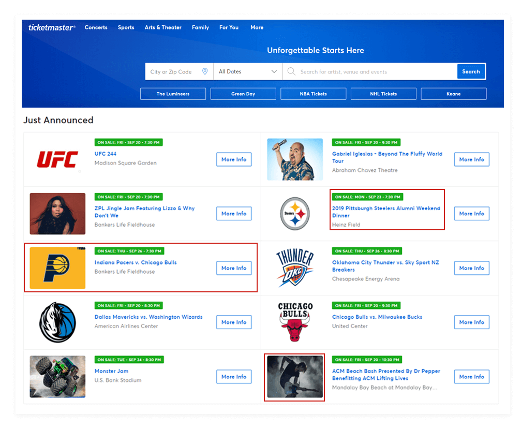Open More Info for UFC 244
The image size is (521, 430).
click(234, 159)
